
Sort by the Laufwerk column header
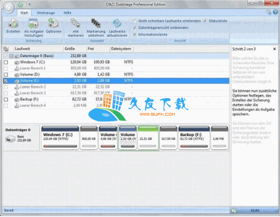(39, 49)
